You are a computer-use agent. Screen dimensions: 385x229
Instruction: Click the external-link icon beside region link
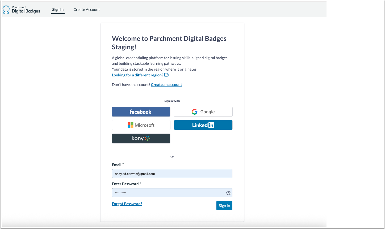(167, 75)
